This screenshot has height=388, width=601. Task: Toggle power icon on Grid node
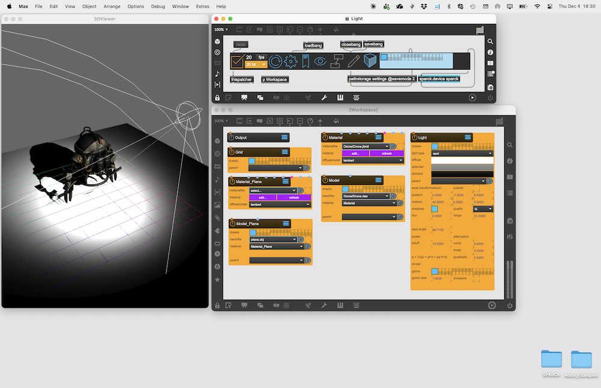click(232, 152)
